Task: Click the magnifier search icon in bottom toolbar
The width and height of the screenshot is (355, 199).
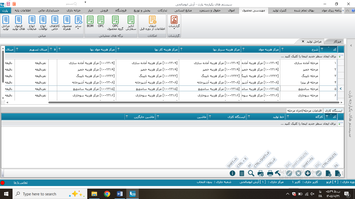Action: coord(251,173)
